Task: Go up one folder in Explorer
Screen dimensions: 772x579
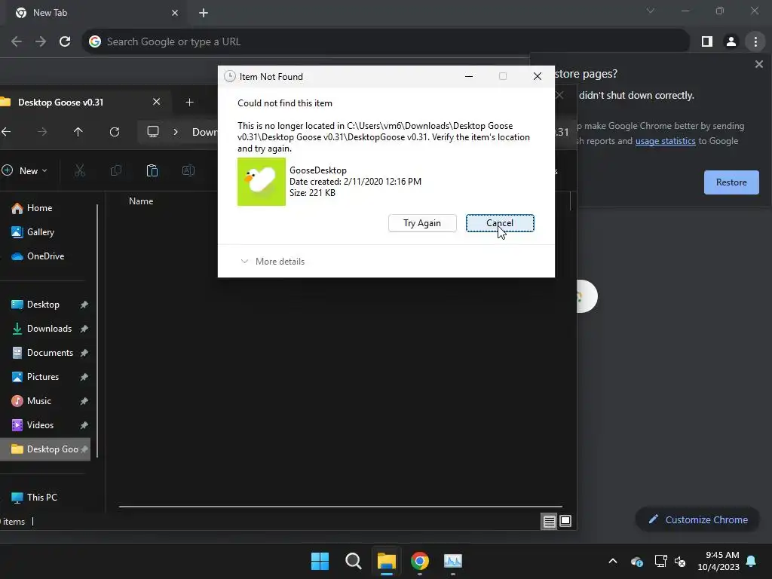Action: [x=78, y=131]
